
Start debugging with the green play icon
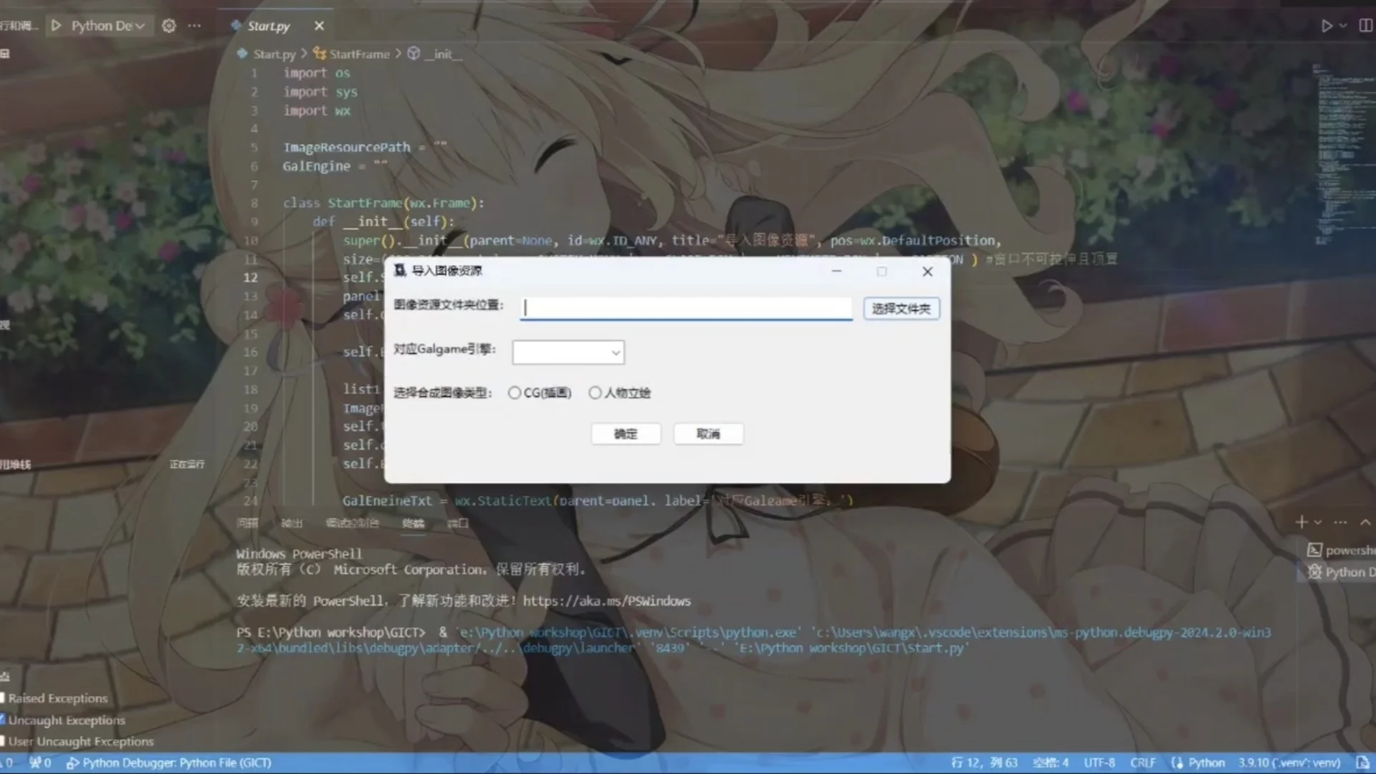pos(56,26)
